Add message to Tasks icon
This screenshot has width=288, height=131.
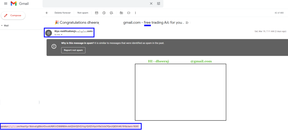point(111,13)
